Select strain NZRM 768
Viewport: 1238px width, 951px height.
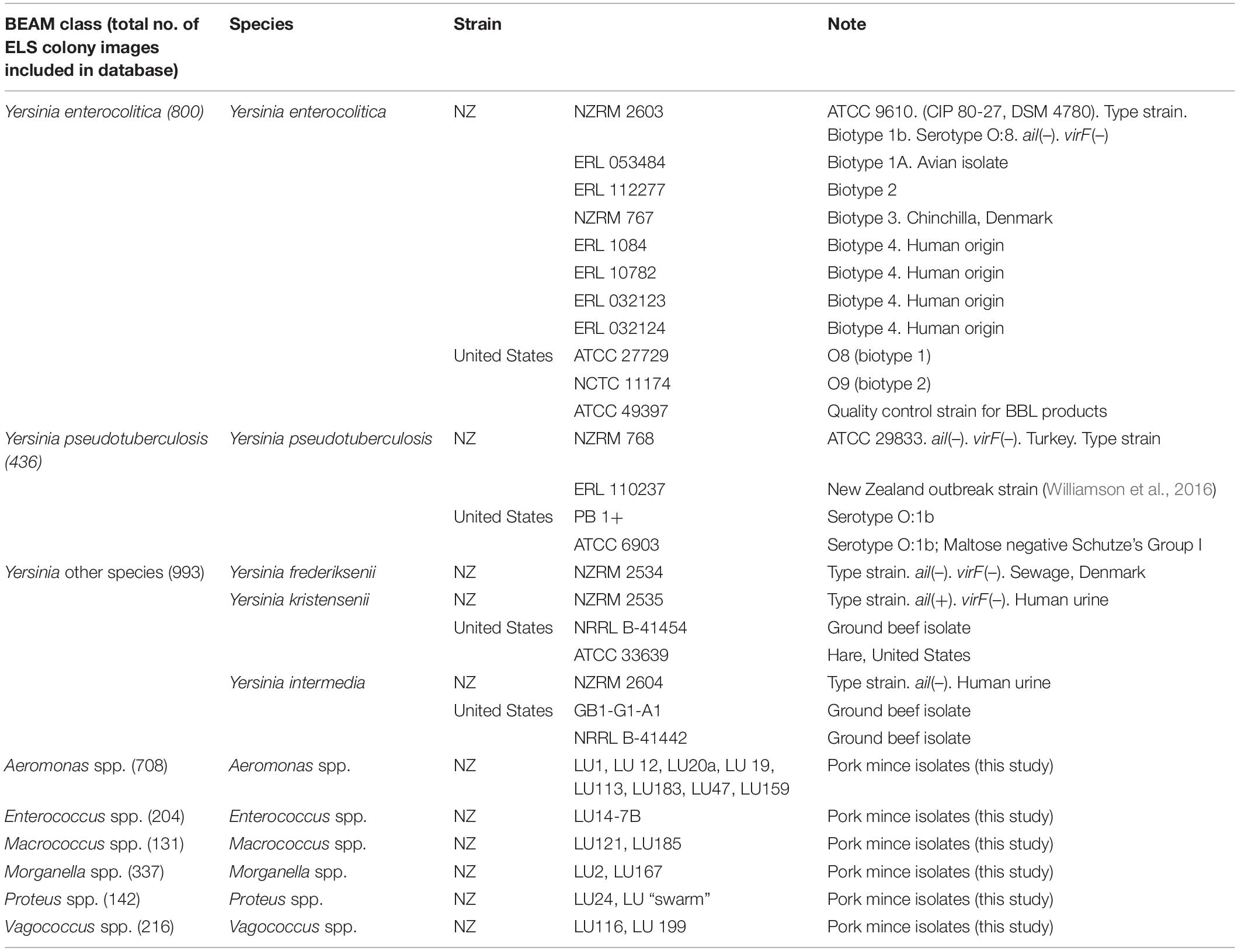click(x=614, y=438)
